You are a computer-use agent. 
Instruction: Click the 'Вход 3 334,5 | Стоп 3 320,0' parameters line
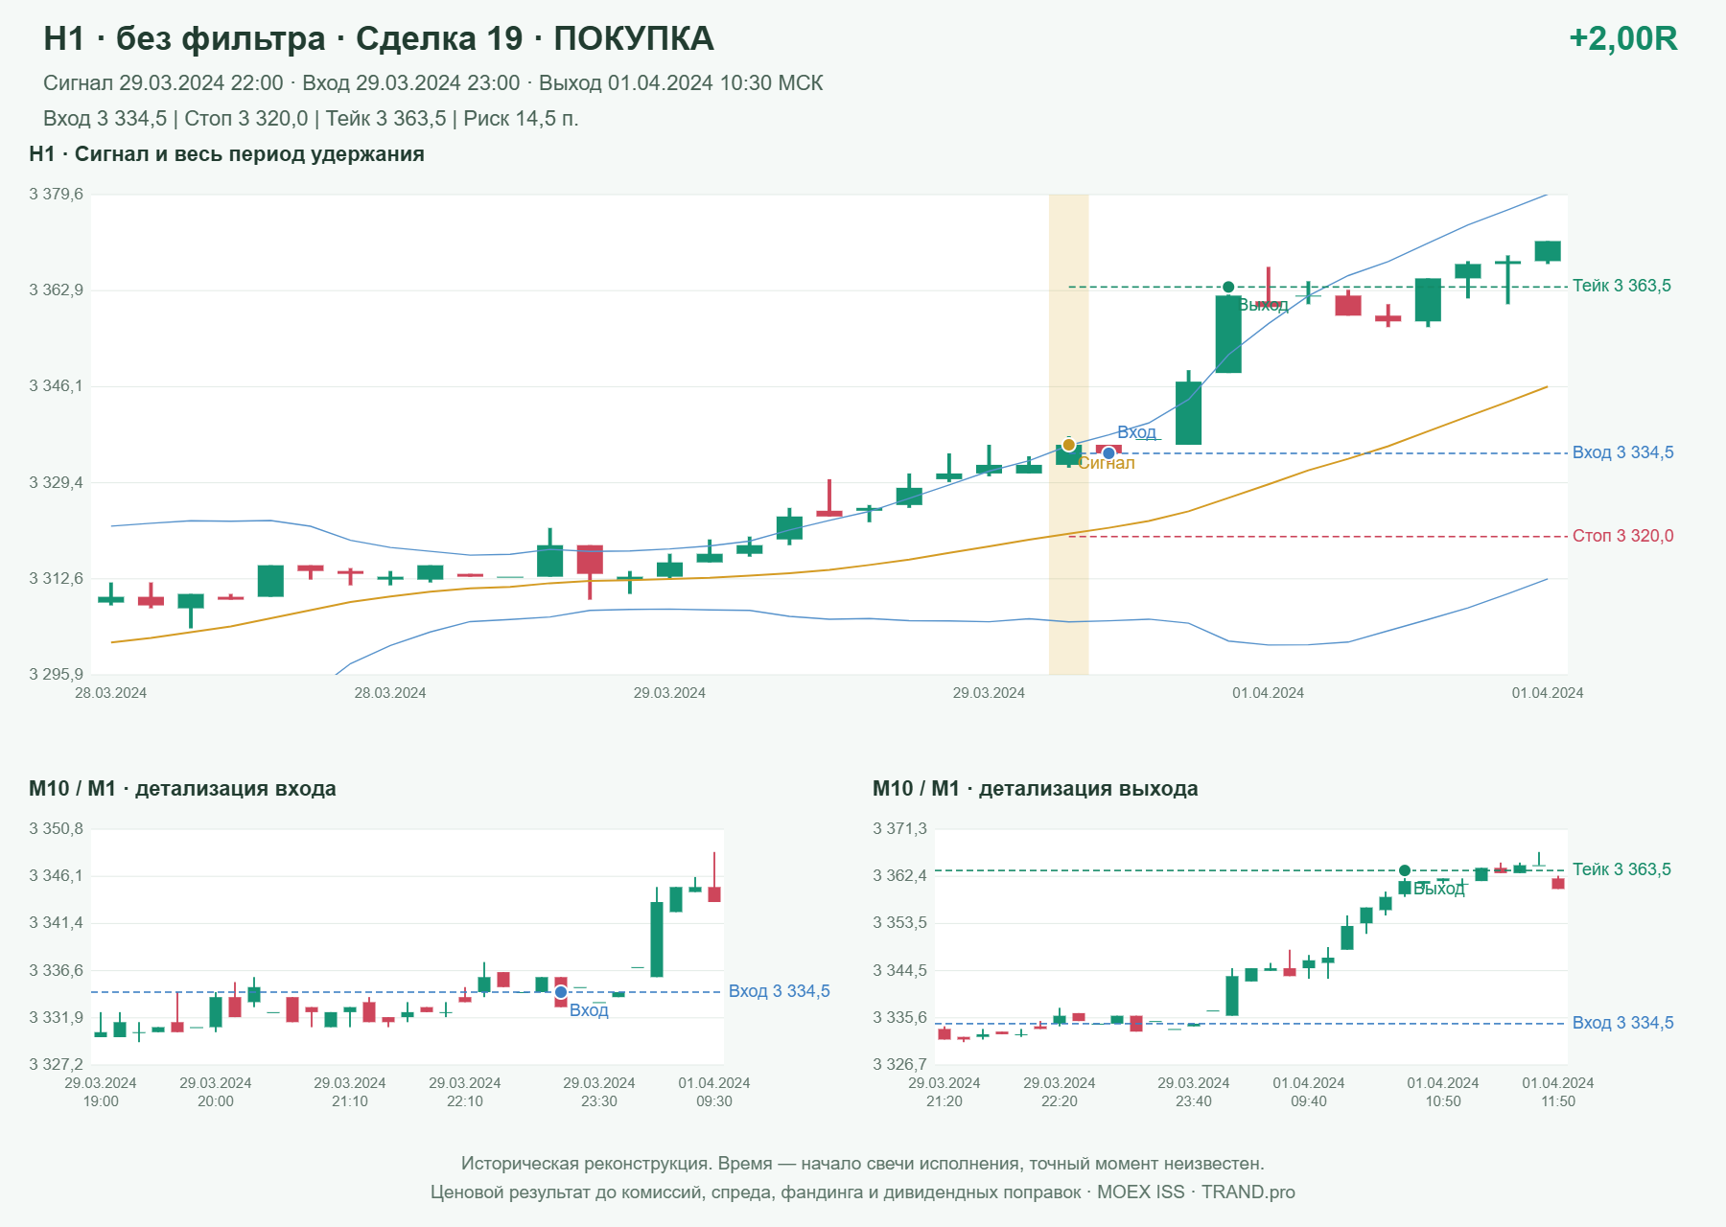(311, 119)
